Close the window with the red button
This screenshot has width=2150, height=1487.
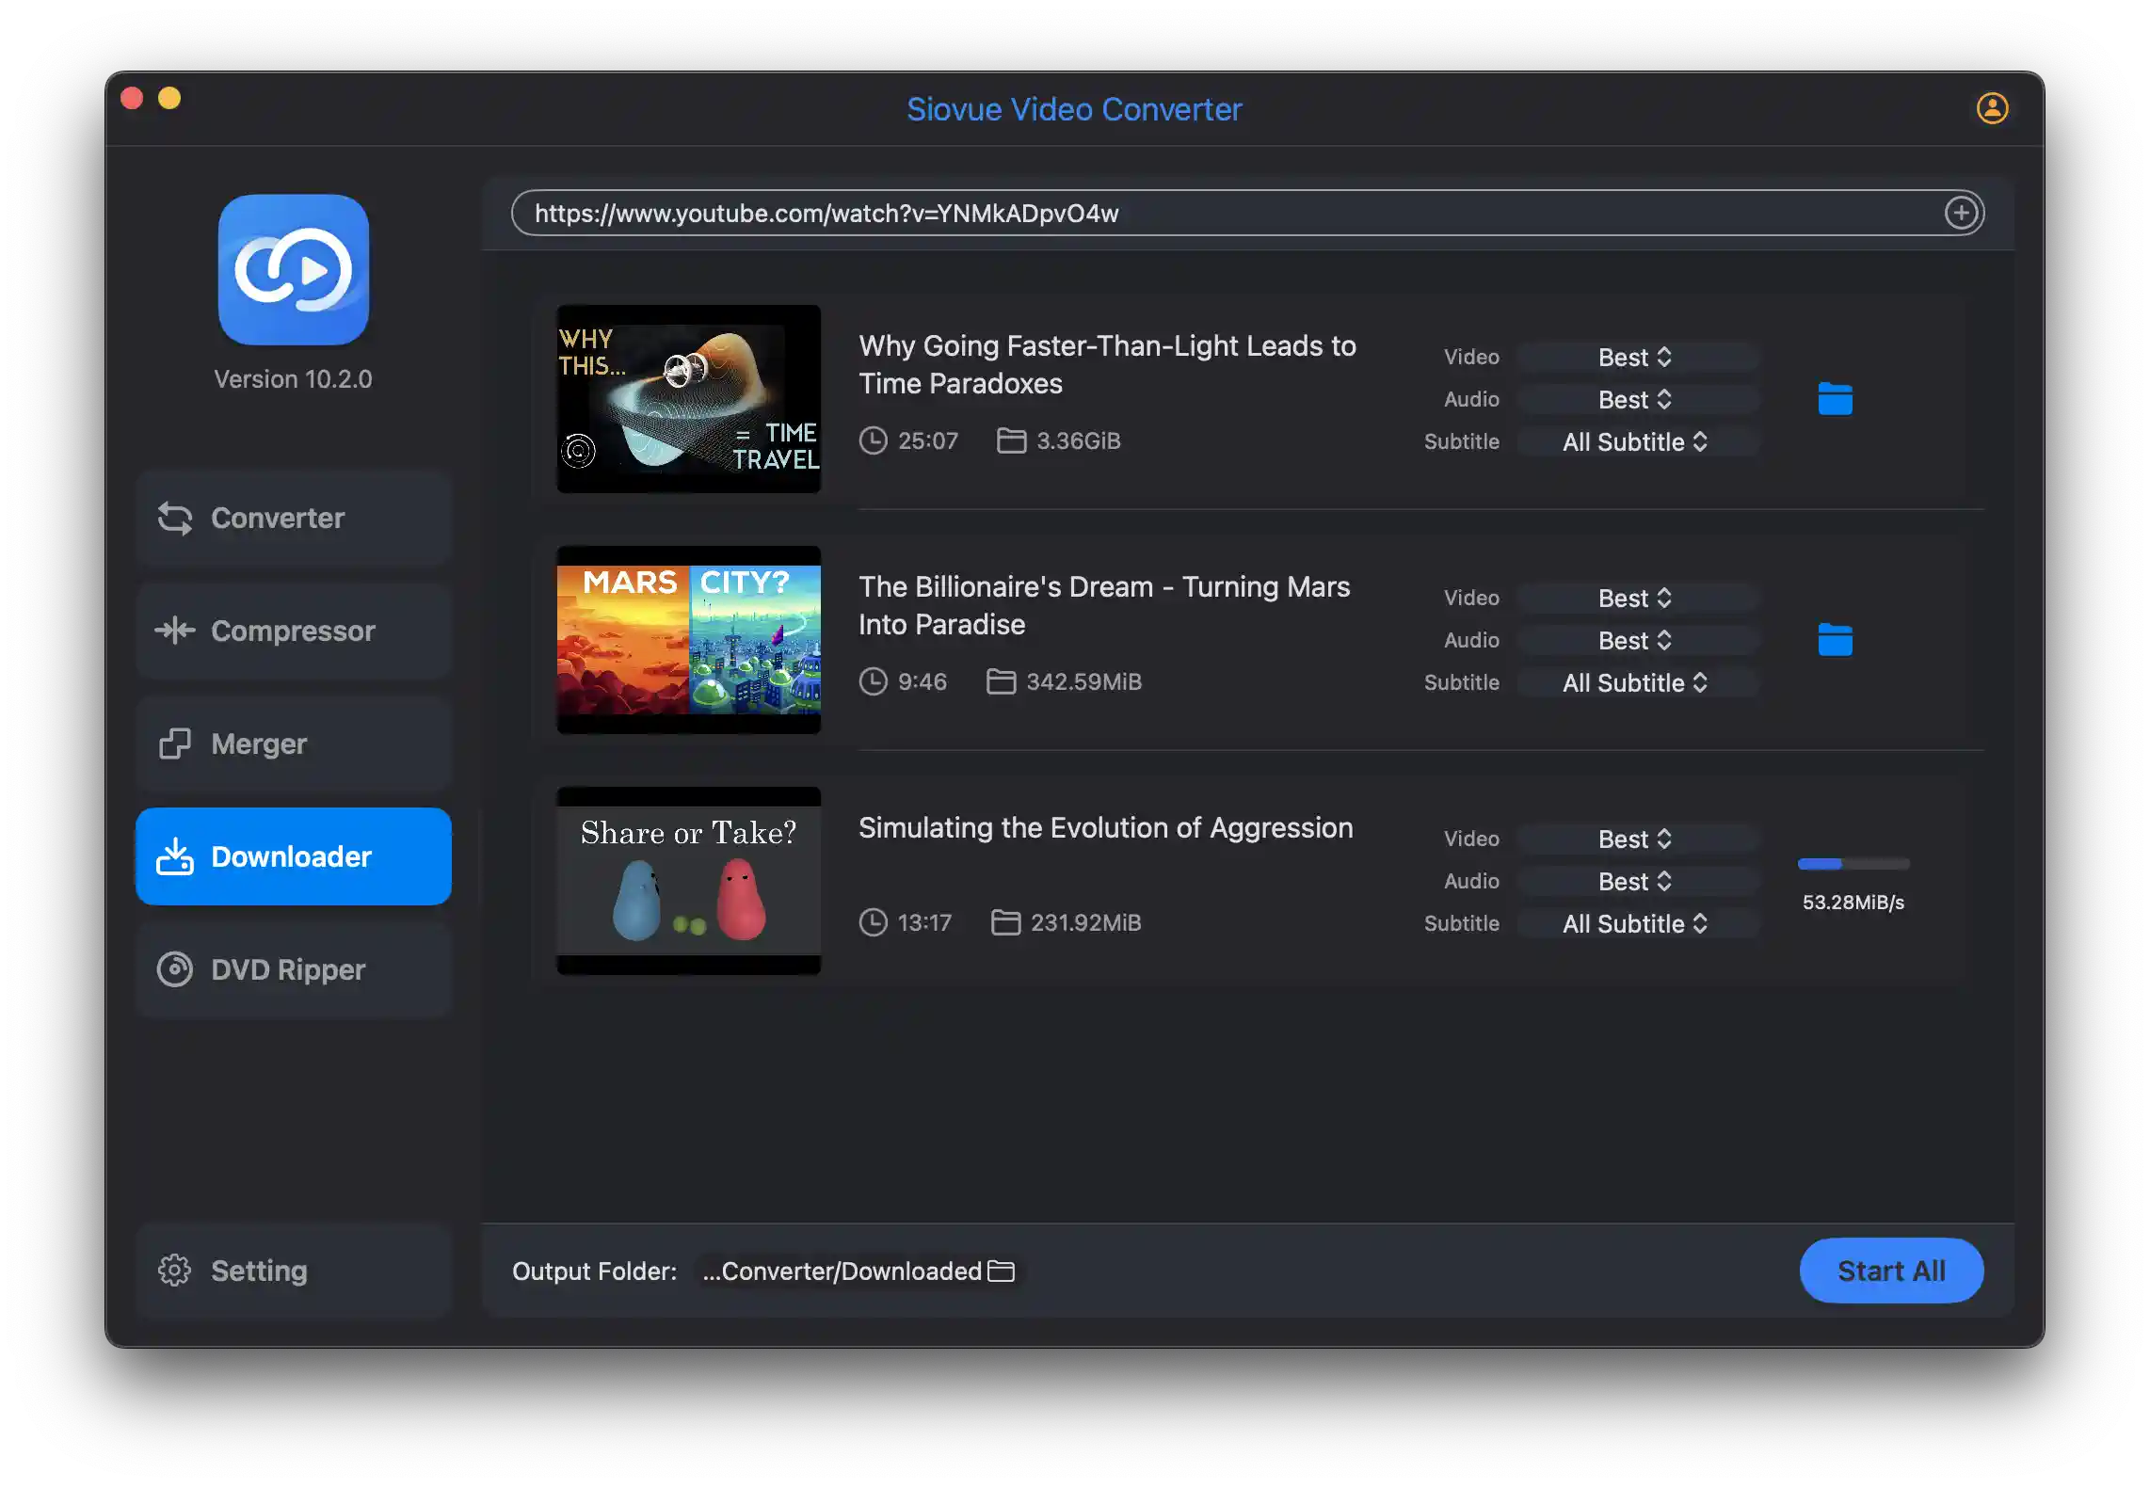[132, 98]
